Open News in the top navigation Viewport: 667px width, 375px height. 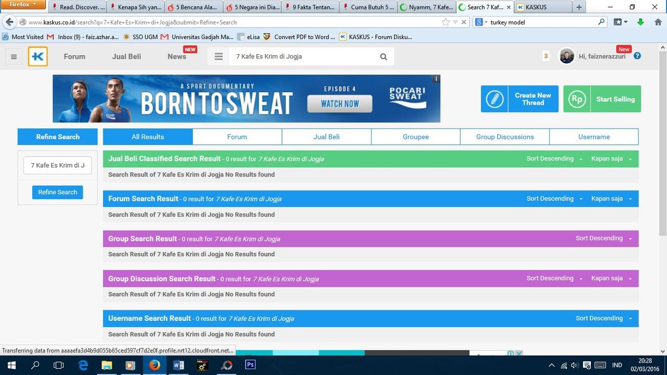[x=177, y=57]
